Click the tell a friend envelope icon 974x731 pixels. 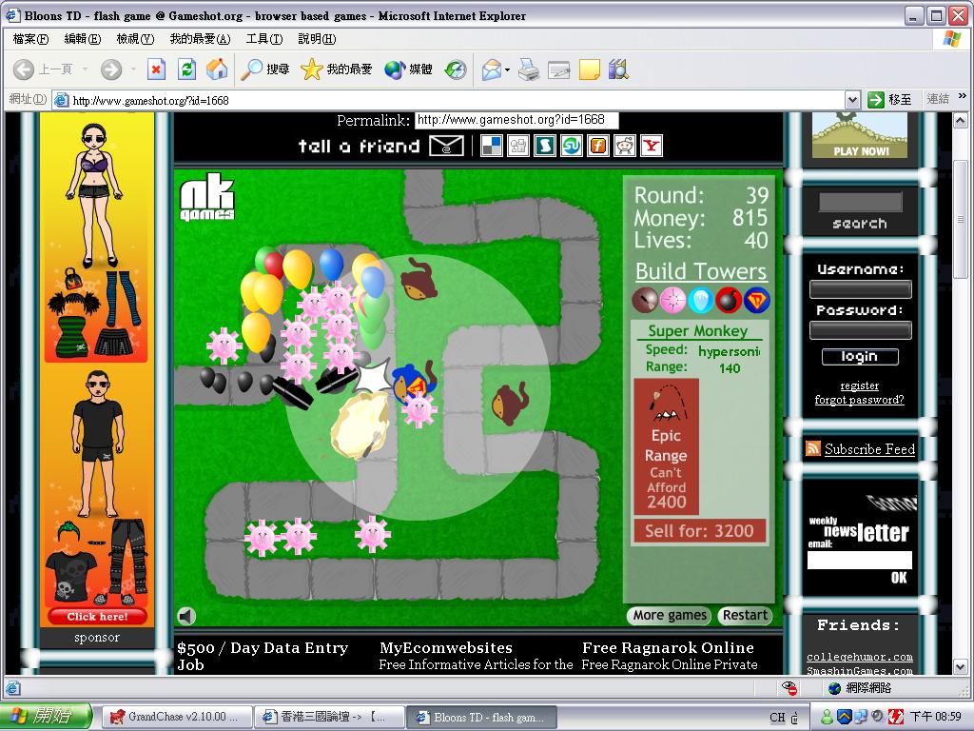point(447,146)
